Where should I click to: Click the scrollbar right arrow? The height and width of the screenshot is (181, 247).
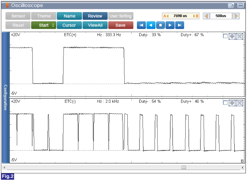point(243,168)
